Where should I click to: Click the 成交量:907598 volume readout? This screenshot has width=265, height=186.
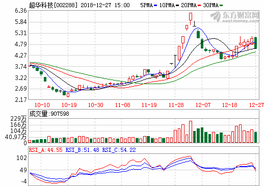(x=49, y=114)
